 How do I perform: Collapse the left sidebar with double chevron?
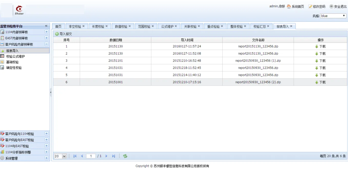(x=46, y=26)
